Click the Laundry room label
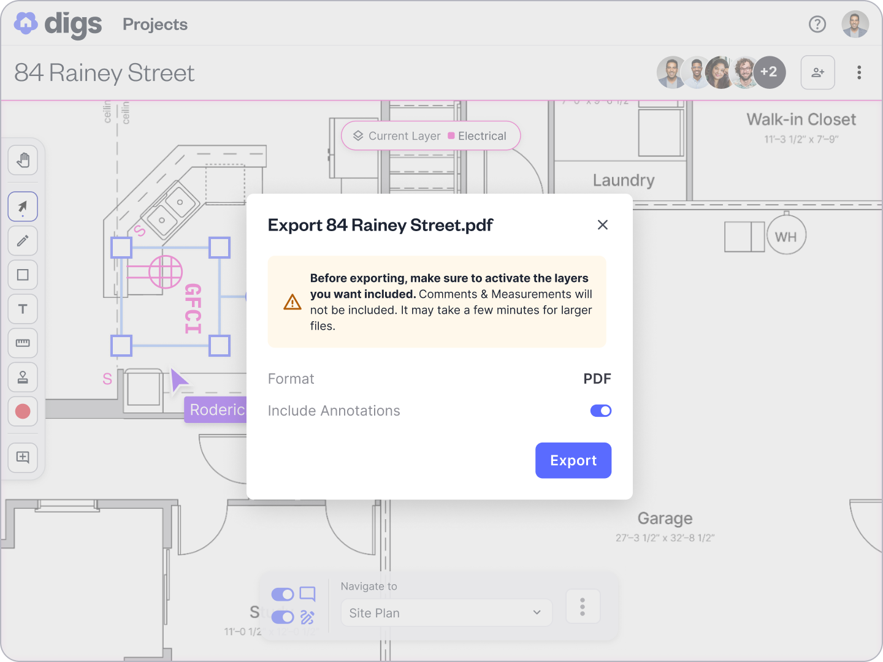 [624, 180]
